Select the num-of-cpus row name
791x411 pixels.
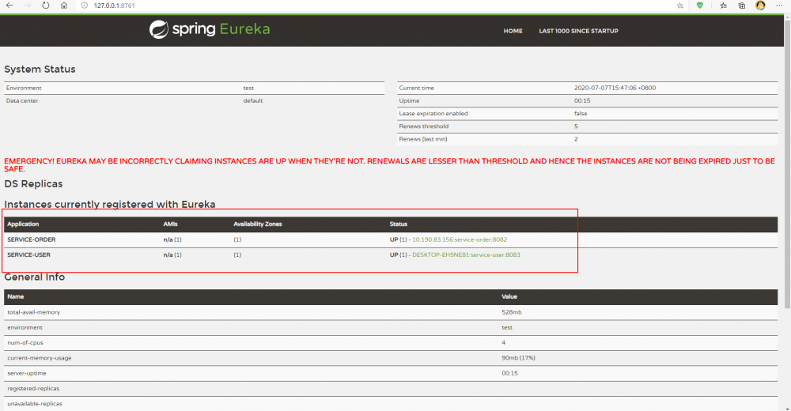[25, 342]
